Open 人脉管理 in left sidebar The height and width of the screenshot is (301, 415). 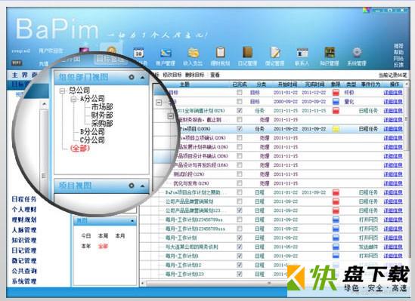pyautogui.click(x=24, y=230)
